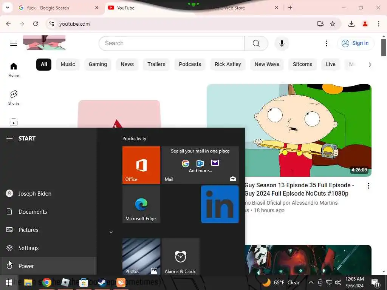Screen dimensions: 387x290
Task: Select the Trailers chip
Action: coord(156,64)
